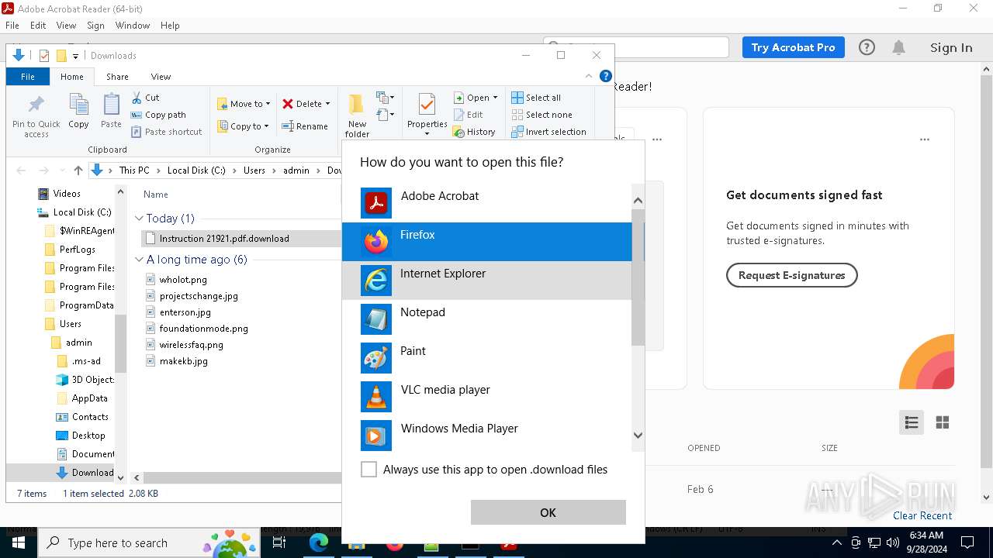Open the New item dropdown icon
Viewport: 993px width, 558px height.
(x=385, y=98)
